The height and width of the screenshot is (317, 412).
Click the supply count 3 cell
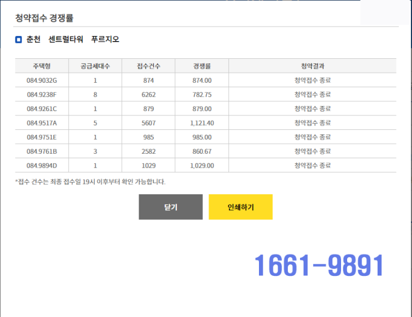pos(95,151)
